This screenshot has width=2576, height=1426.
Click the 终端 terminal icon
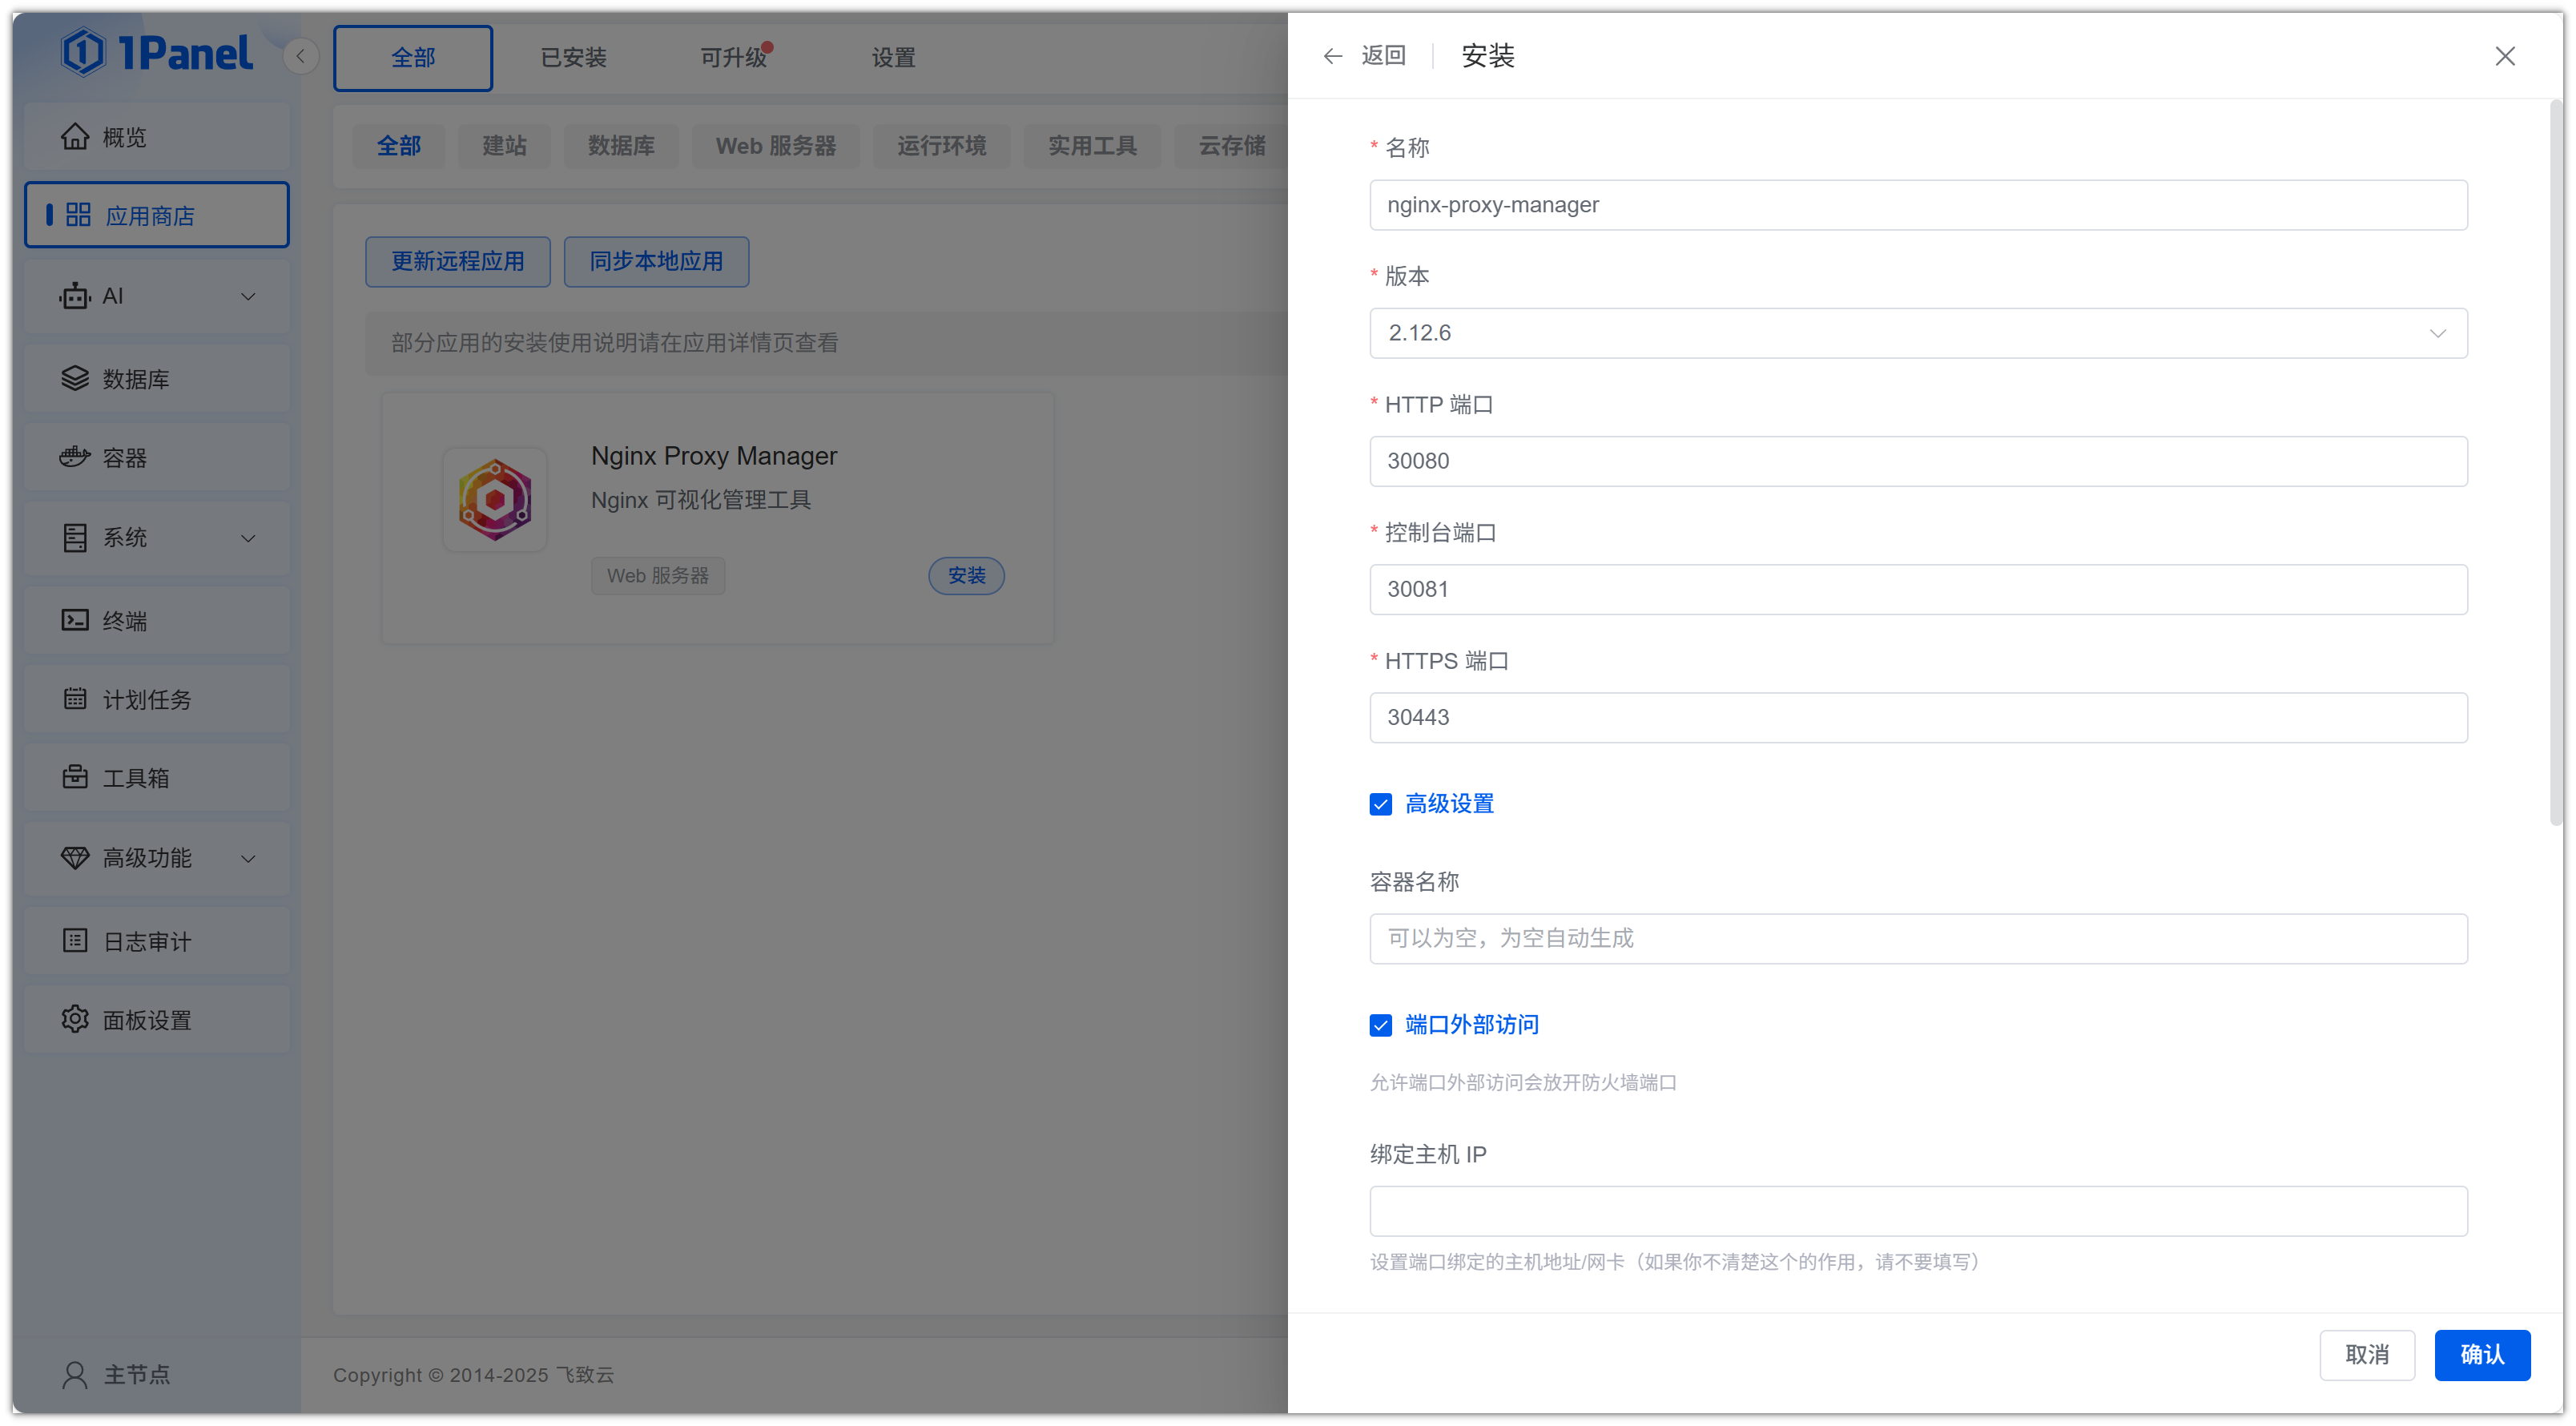point(75,620)
